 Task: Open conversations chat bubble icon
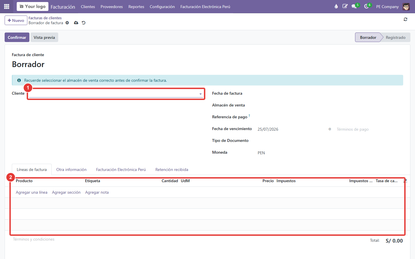tap(354, 6)
